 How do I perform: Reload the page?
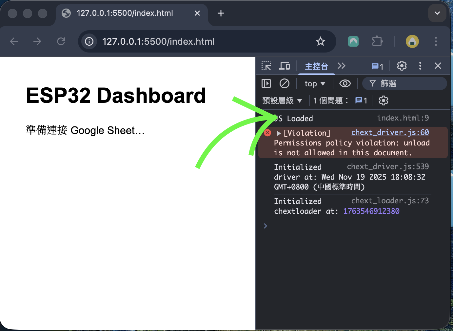coord(61,41)
